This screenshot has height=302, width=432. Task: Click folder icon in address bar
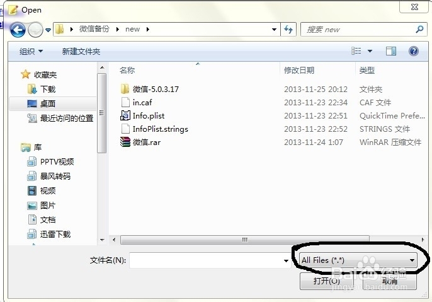(59, 29)
